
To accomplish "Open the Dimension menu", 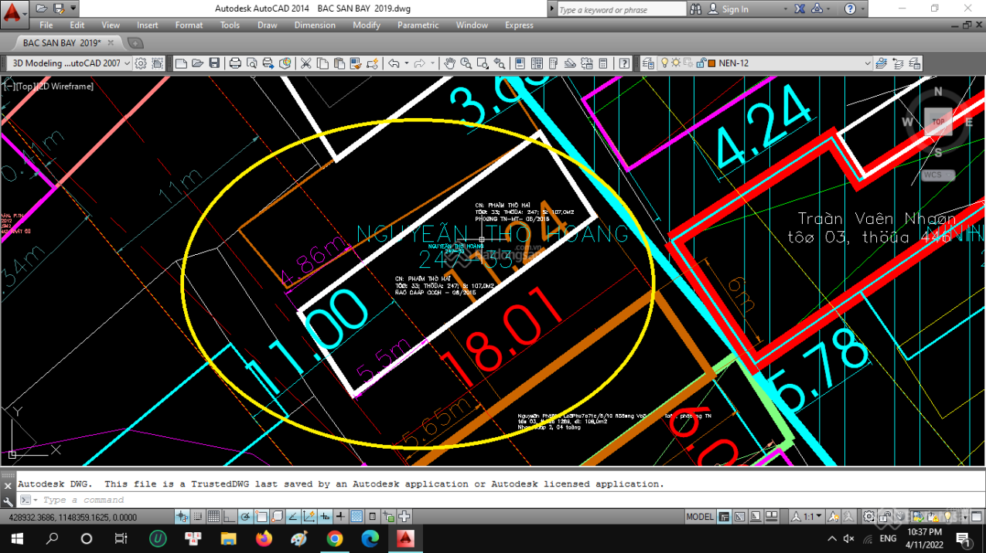I will click(315, 25).
